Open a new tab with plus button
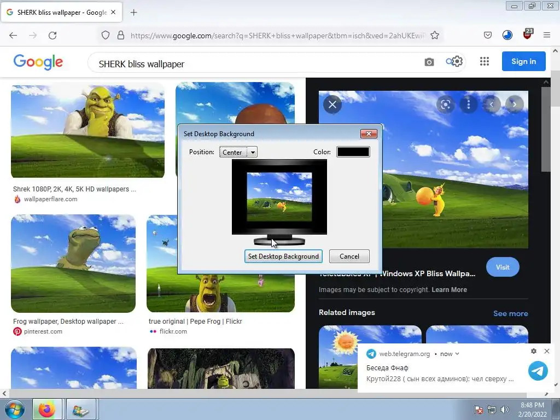Image resolution: width=560 pixels, height=420 pixels. point(133,13)
